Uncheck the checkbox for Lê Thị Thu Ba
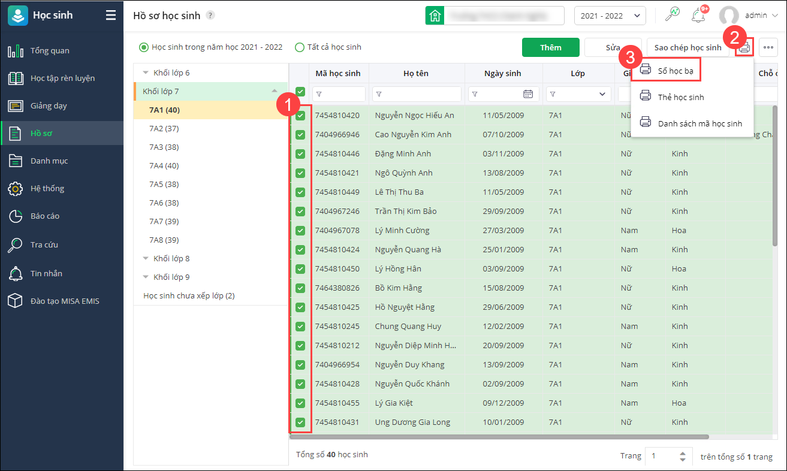Viewport: 787px width, 471px height. 300,192
